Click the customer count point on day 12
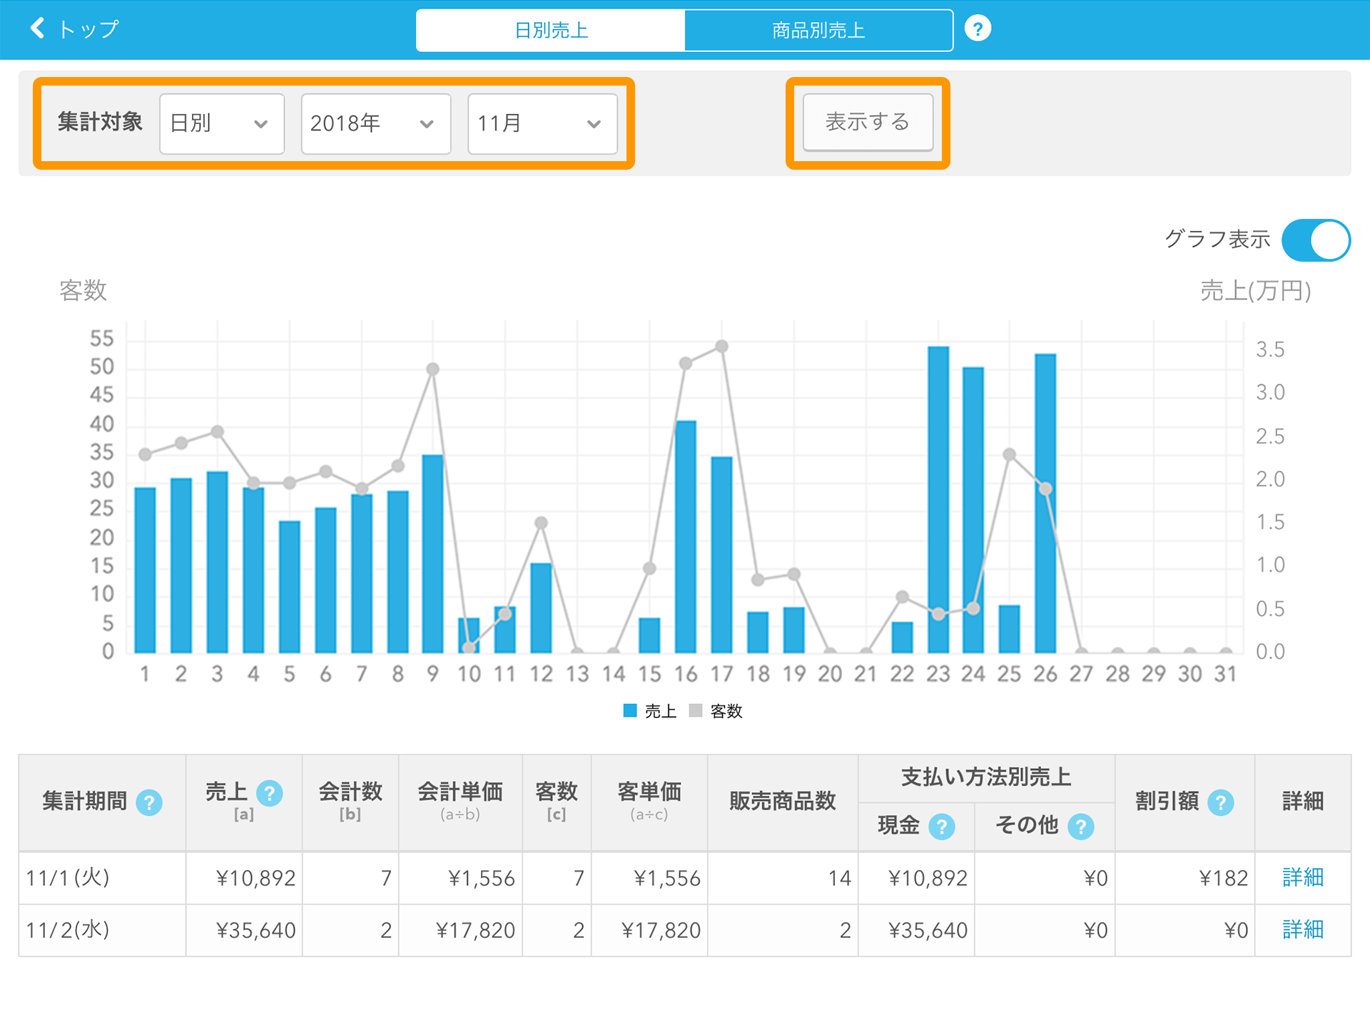 click(541, 523)
